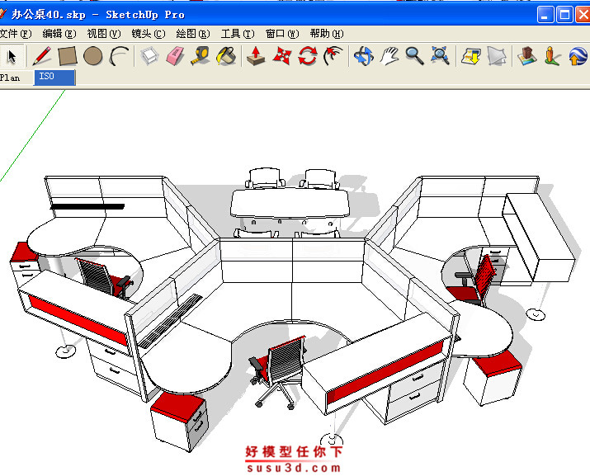Click the oval meeting table model
This screenshot has width=590, height=476.
pyautogui.click(x=290, y=203)
